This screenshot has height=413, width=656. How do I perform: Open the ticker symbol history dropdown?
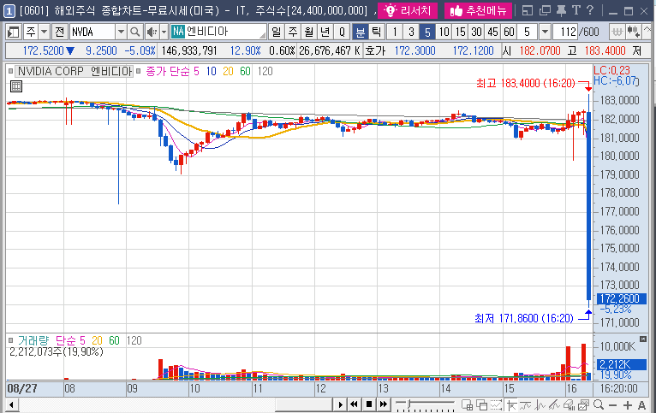point(121,32)
